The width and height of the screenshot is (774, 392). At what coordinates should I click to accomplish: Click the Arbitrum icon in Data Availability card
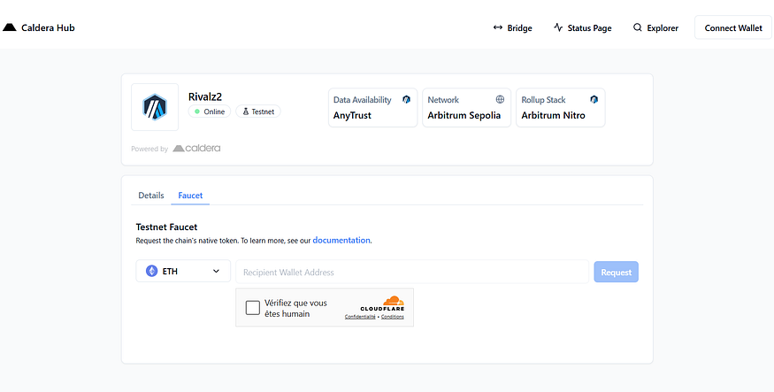pos(406,99)
